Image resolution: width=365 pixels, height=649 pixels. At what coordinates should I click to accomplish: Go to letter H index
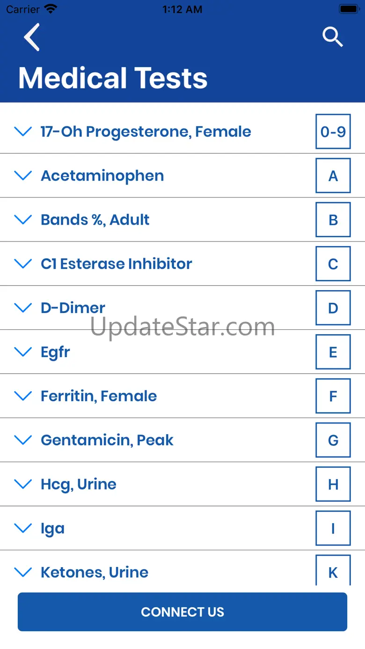333,484
